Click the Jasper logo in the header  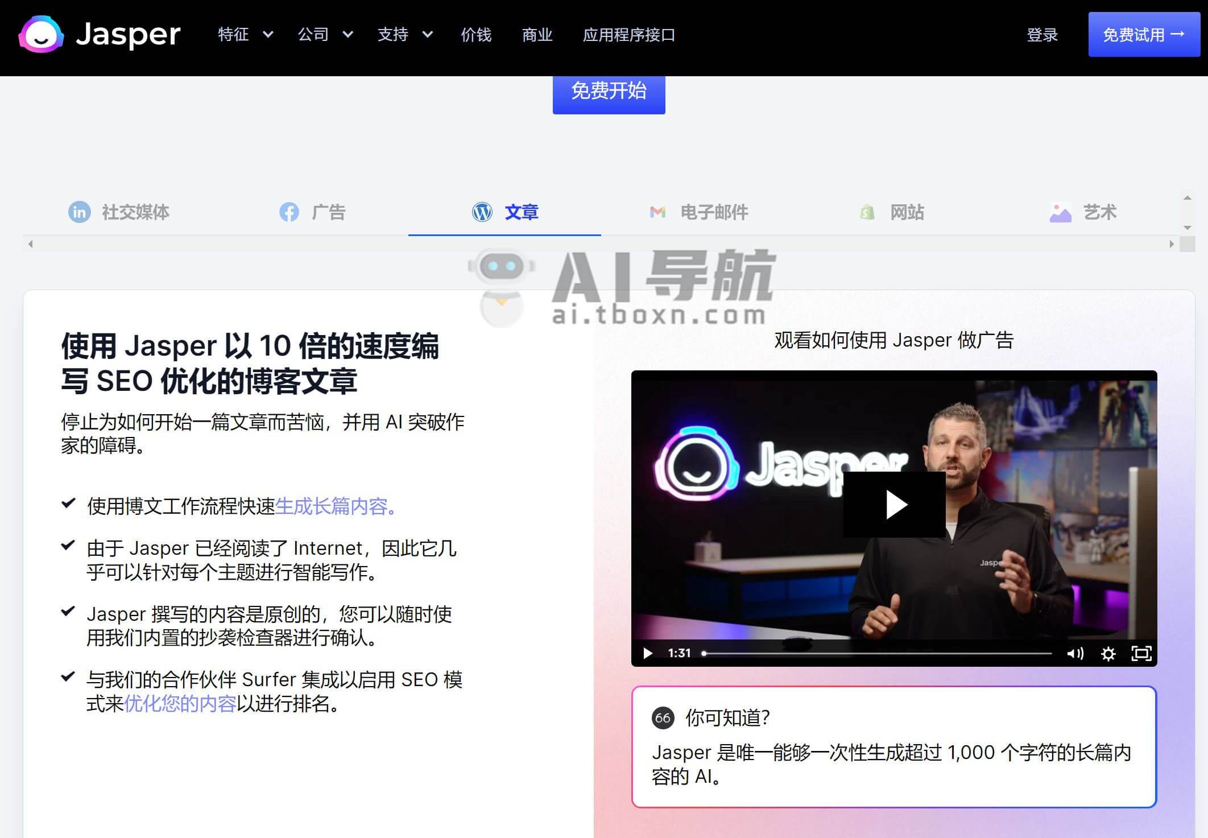coord(100,35)
